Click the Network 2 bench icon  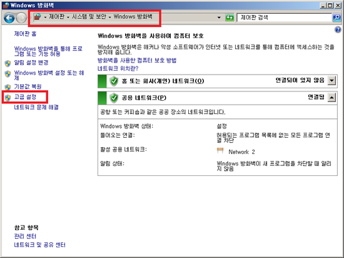pos(220,151)
